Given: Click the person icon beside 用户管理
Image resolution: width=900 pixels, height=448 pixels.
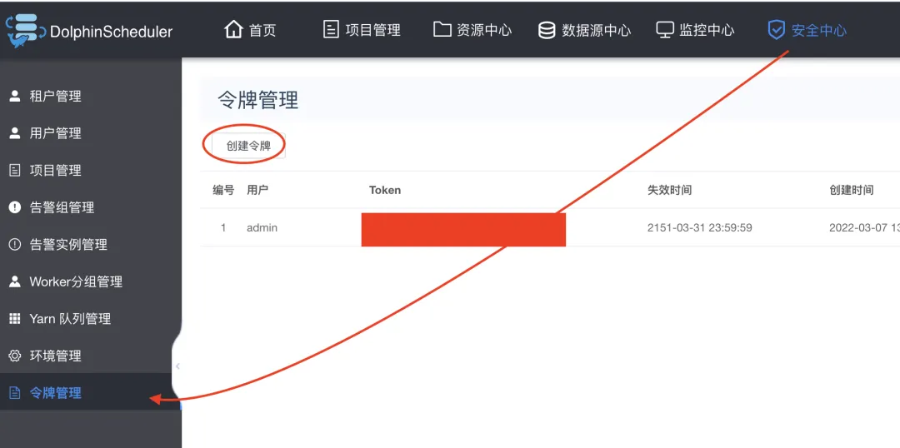Looking at the screenshot, I should 15,133.
